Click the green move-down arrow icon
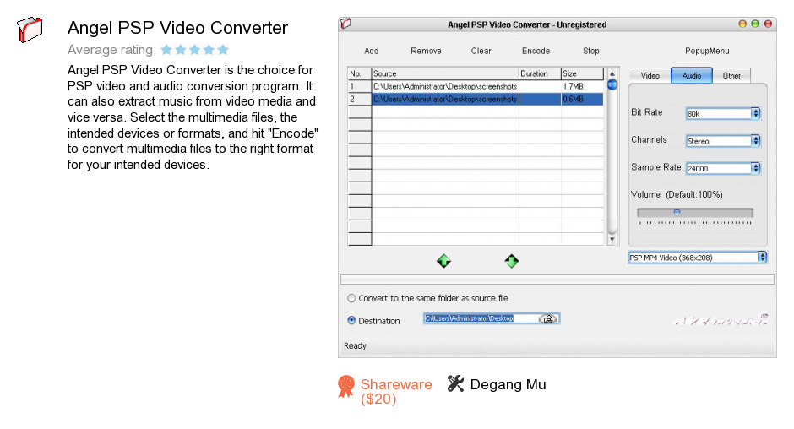 [511, 261]
